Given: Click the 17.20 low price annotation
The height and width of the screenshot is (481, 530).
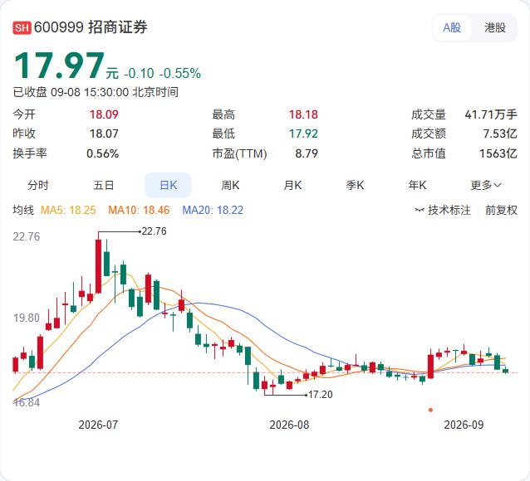Looking at the screenshot, I should pos(320,394).
